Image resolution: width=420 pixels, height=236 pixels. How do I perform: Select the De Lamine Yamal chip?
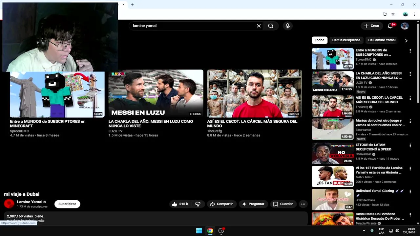382,40
